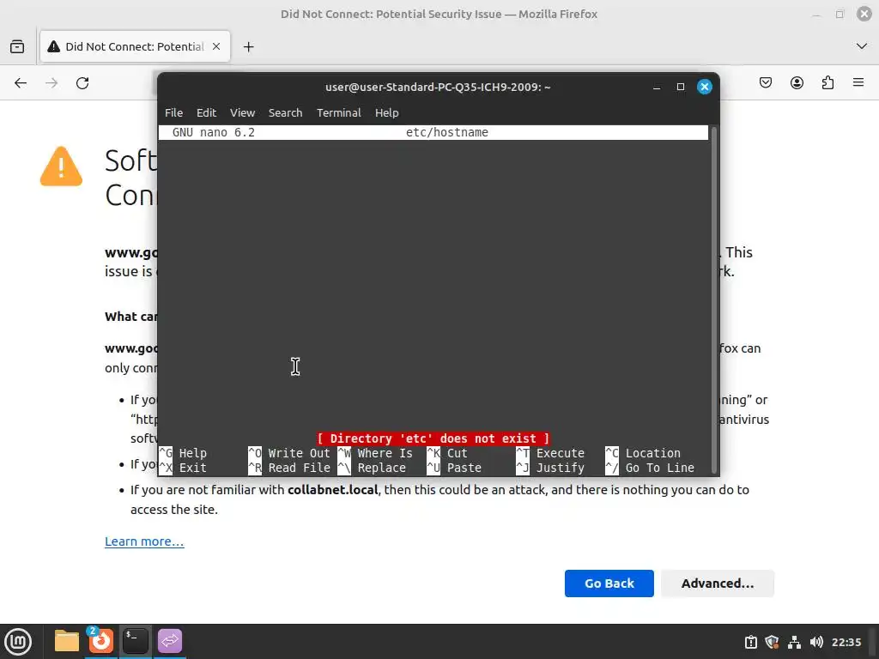Open the 'Learn more…' link

click(144, 541)
